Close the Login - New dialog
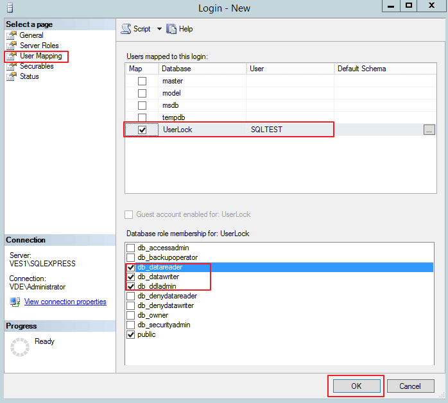Viewport: 448px width, 403px height. pos(432,6)
